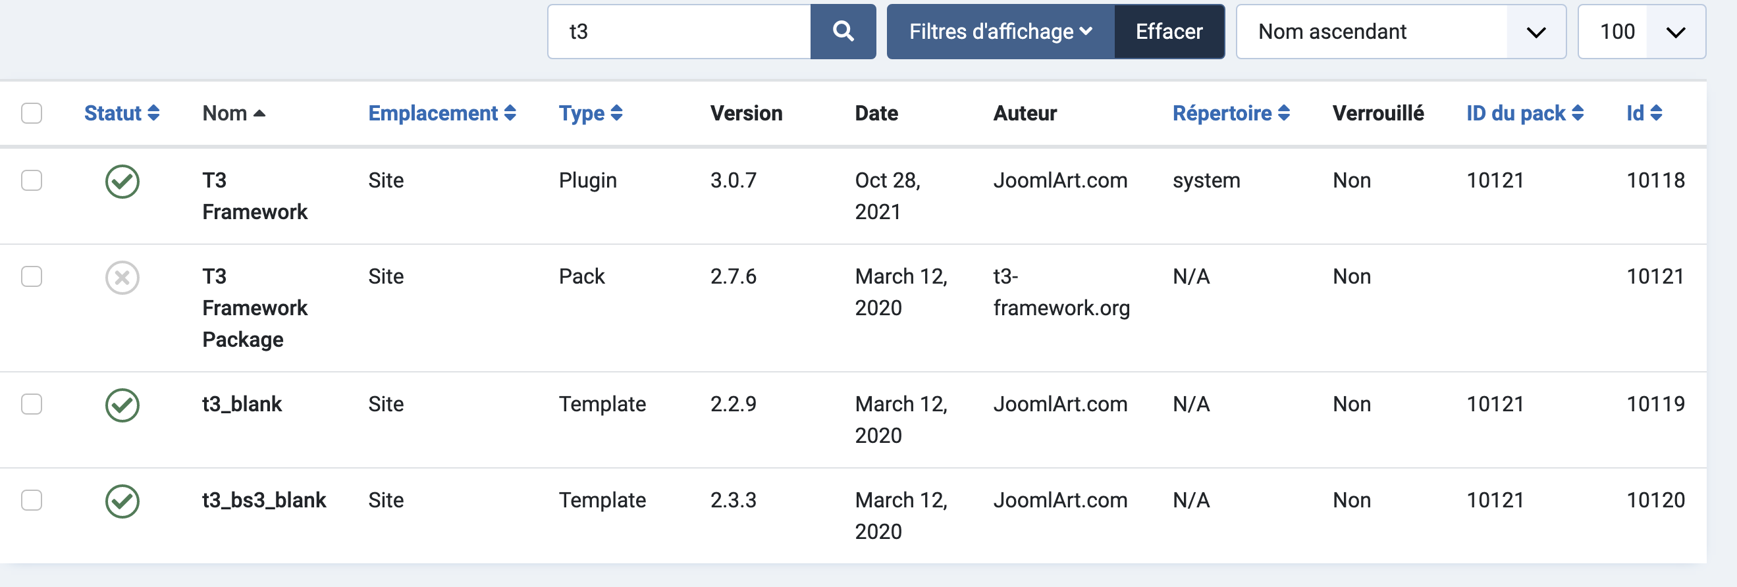Click the enabled status icon for t3_bs3_blank

point(122,501)
